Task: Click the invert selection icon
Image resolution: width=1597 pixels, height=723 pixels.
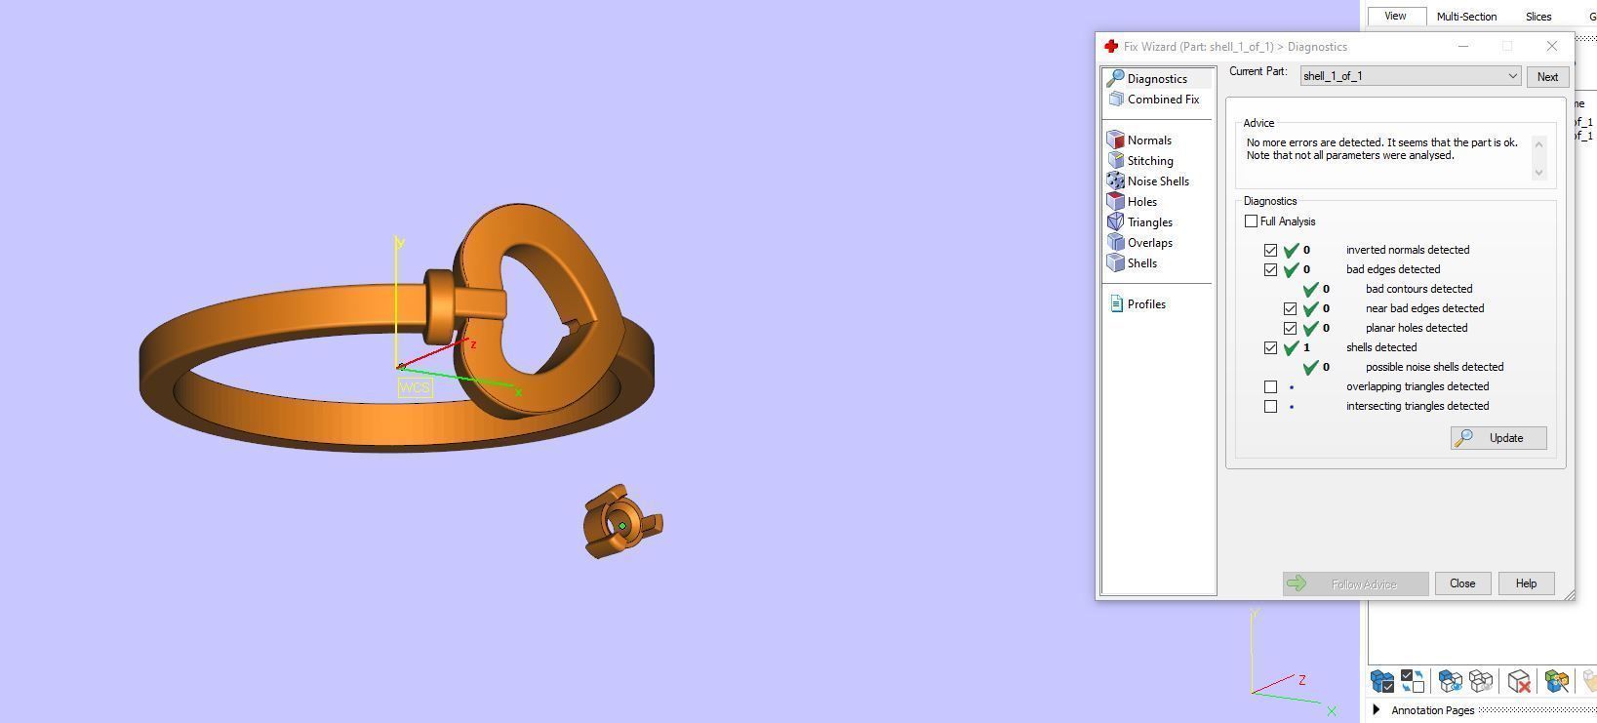Action: point(1413,681)
